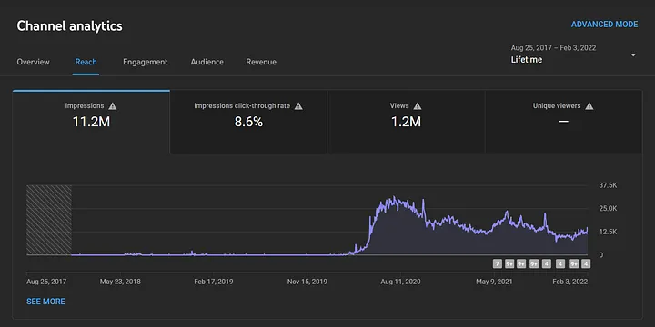Click the video marker labeled 7

497,263
